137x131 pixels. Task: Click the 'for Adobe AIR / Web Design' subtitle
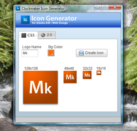click(x=50, y=23)
